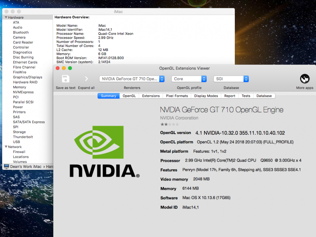The height and width of the screenshot is (237, 316).
Task: Select Audio in the iMac sidebar
Action: pyautogui.click(x=17, y=28)
